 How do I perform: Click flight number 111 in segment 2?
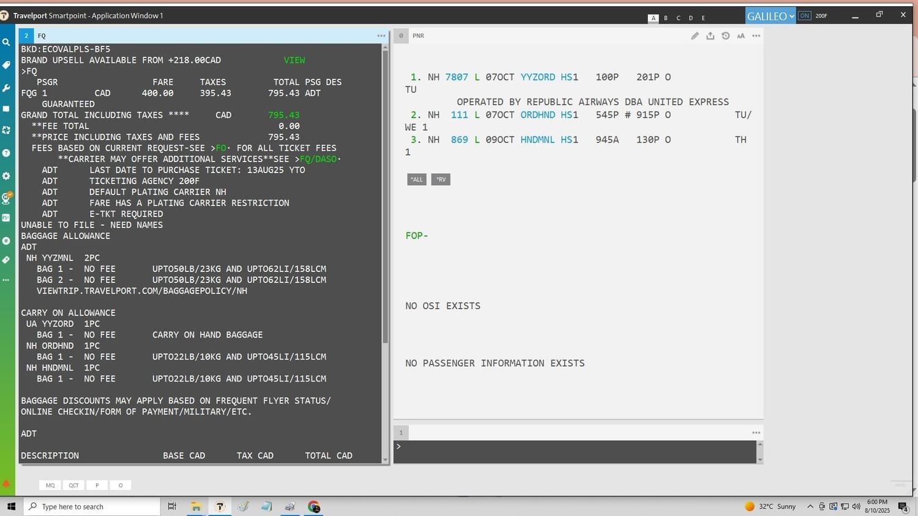(460, 115)
